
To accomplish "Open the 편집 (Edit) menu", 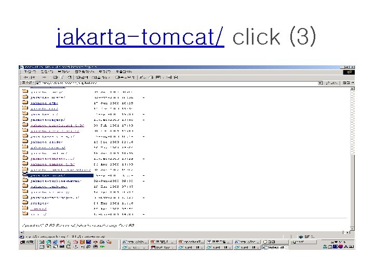I will (x=47, y=72).
